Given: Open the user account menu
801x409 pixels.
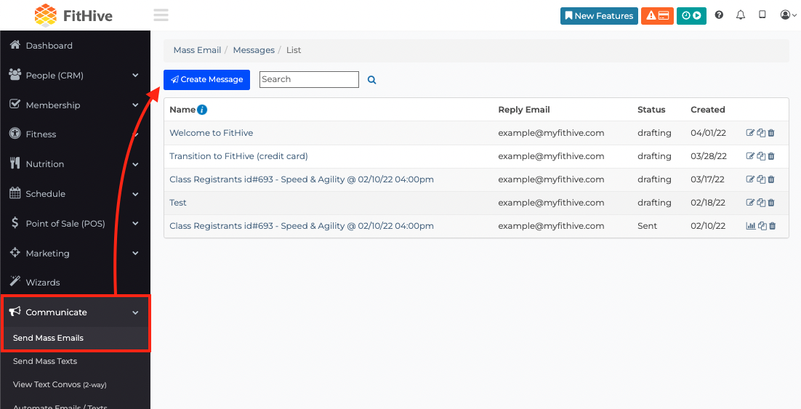Looking at the screenshot, I should 788,15.
